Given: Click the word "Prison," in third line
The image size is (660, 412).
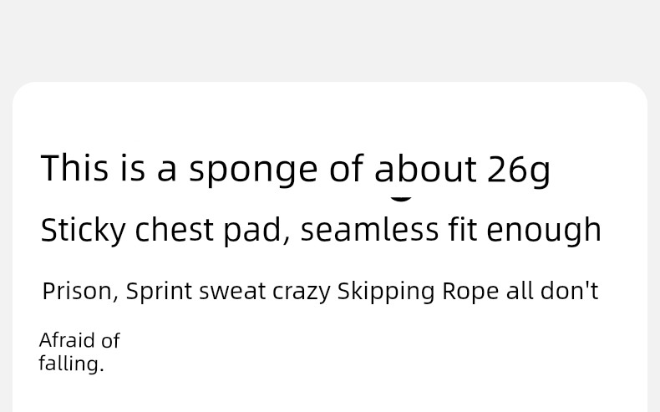Looking at the screenshot, I should pos(80,292).
